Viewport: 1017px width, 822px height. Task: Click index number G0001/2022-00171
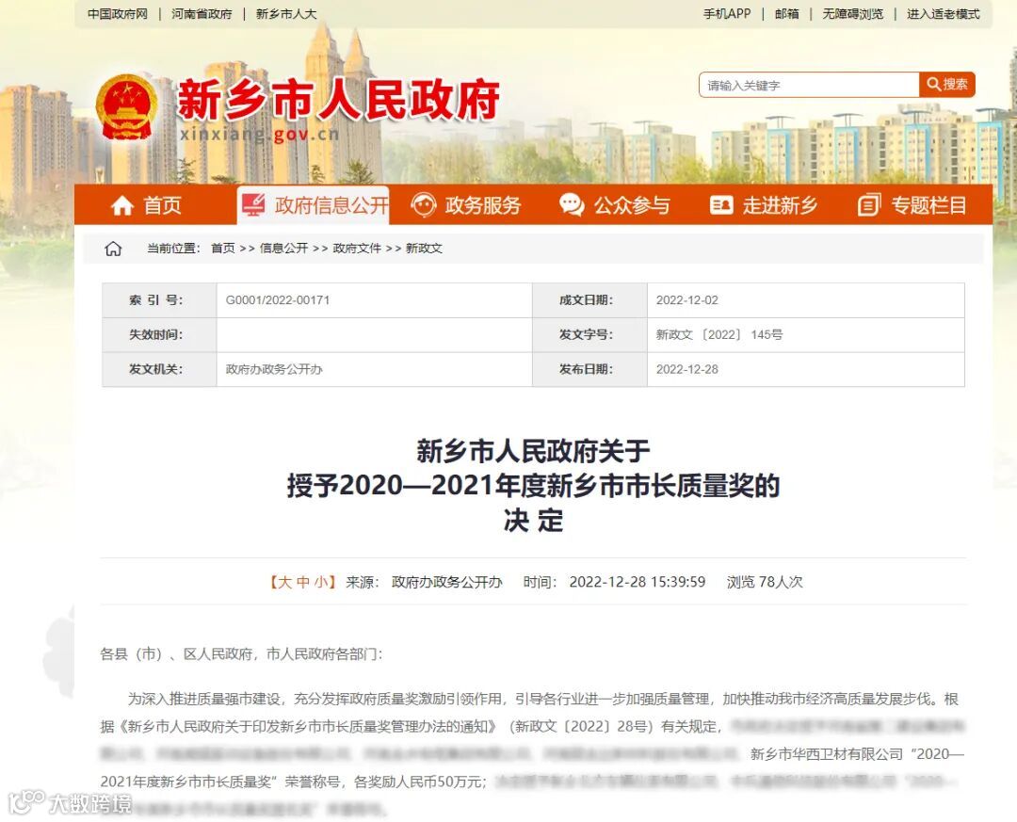click(278, 300)
